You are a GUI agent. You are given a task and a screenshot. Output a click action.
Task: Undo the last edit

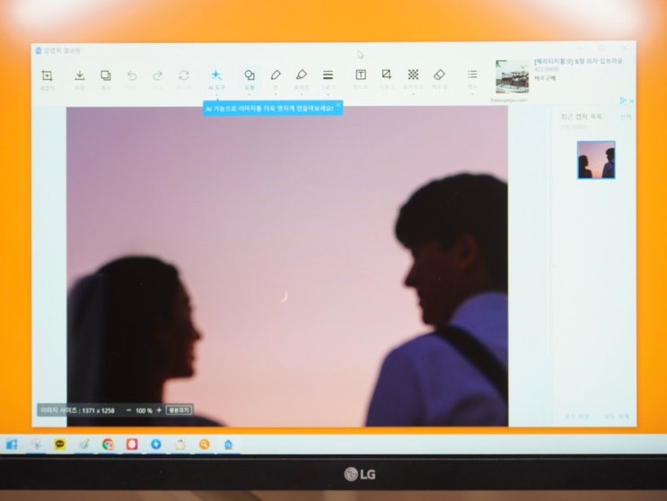tap(132, 75)
